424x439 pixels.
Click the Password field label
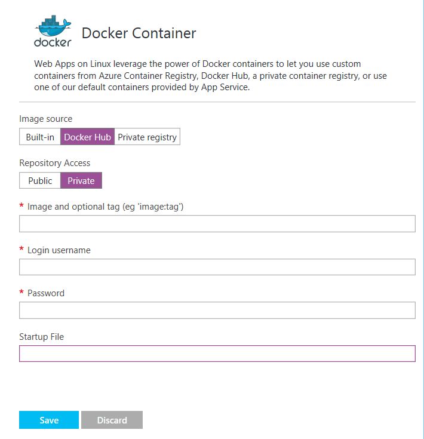pos(46,293)
